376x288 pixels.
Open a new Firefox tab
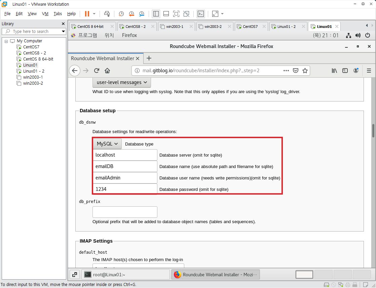point(149,58)
